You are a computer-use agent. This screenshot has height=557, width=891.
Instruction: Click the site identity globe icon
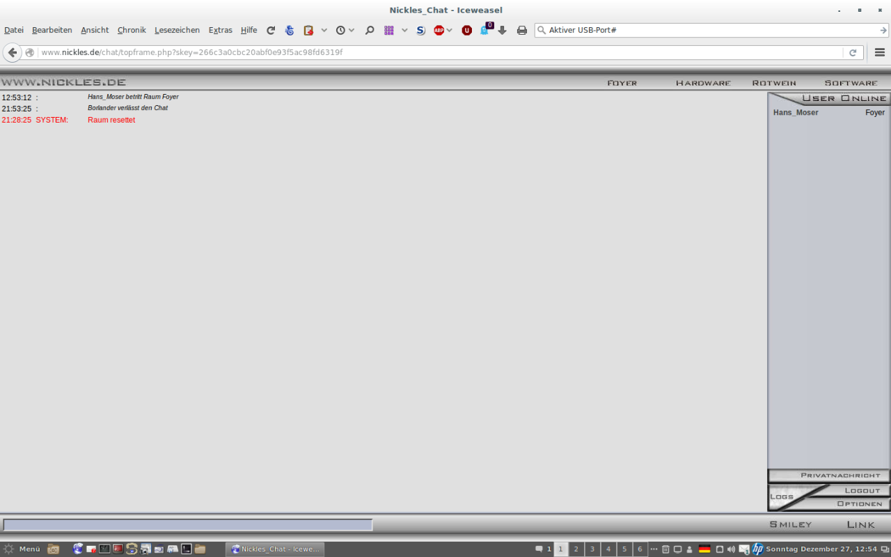[x=30, y=52]
